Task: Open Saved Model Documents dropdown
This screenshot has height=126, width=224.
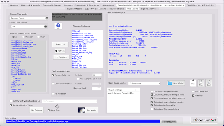Action: [144, 83]
